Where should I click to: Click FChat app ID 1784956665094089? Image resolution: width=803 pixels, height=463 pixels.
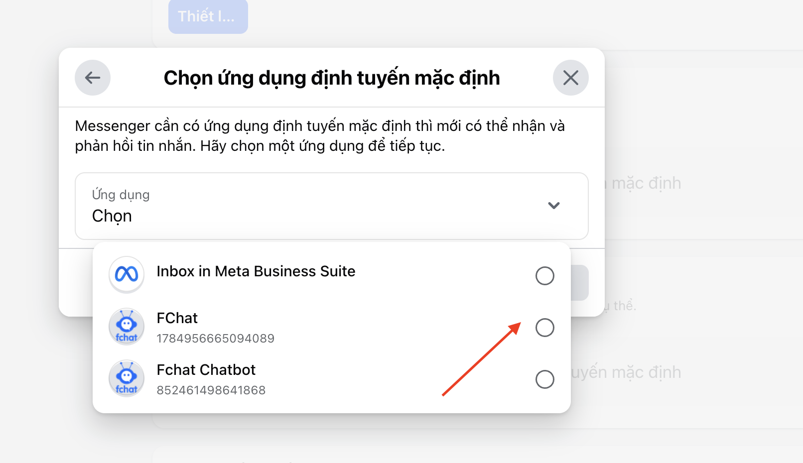point(215,339)
